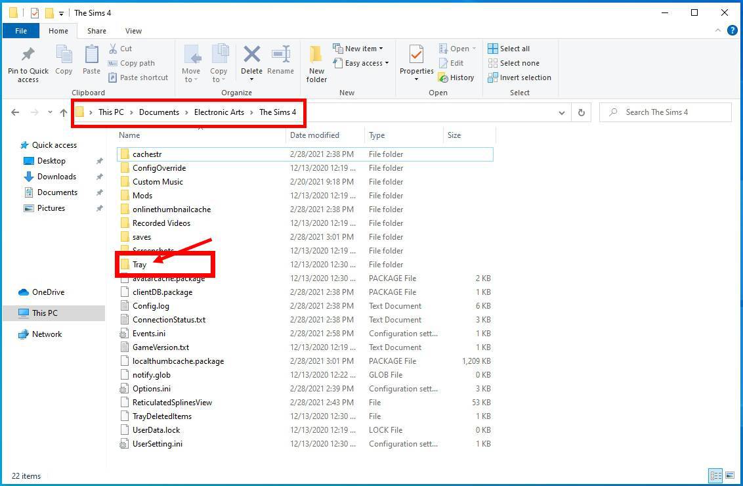The height and width of the screenshot is (486, 743).
Task: Switch to the Home ribbon tab
Action: (58, 31)
